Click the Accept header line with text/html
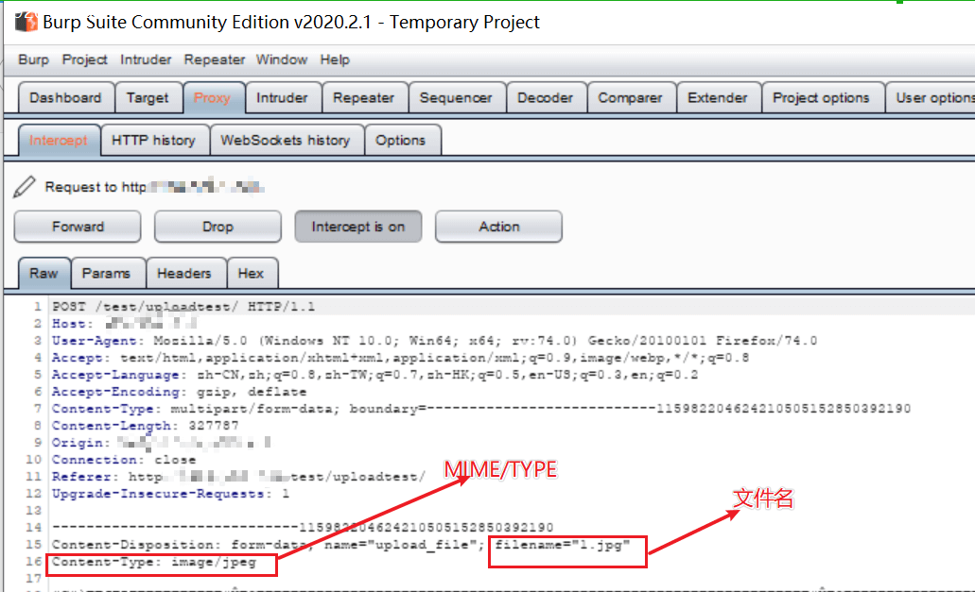The width and height of the screenshot is (975, 592). pos(400,358)
